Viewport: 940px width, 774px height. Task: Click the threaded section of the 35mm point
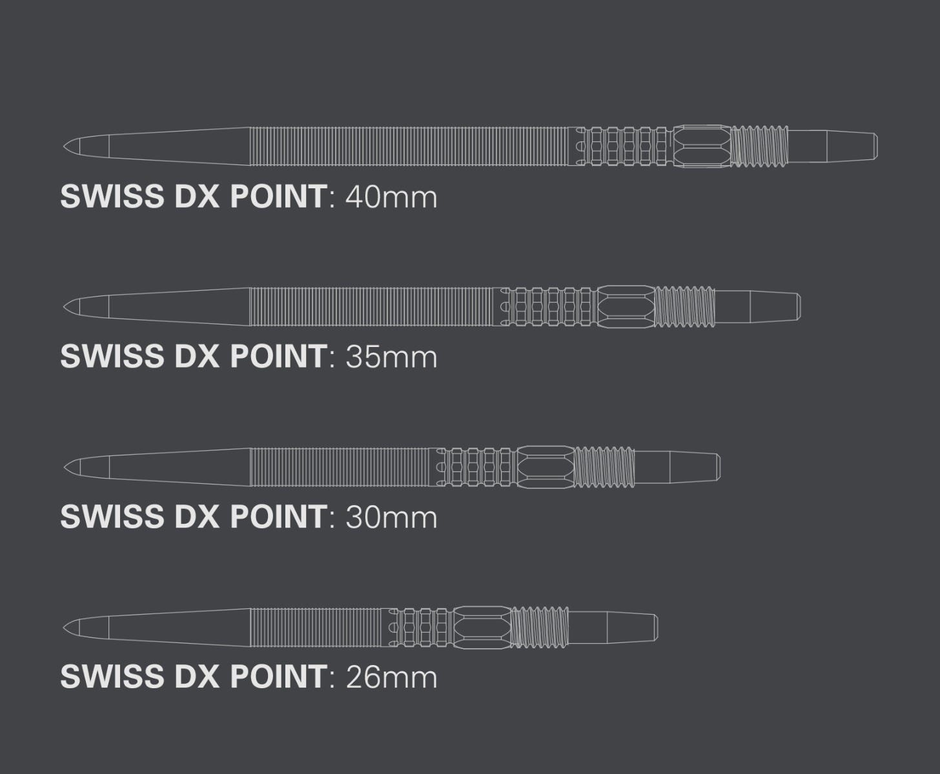coord(684,306)
